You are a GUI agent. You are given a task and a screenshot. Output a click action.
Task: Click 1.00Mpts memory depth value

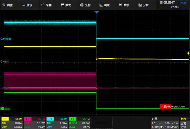pyautogui.click(x=158, y=127)
